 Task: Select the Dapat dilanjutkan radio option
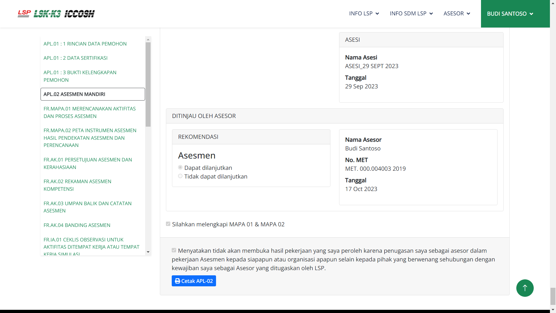[x=180, y=168]
